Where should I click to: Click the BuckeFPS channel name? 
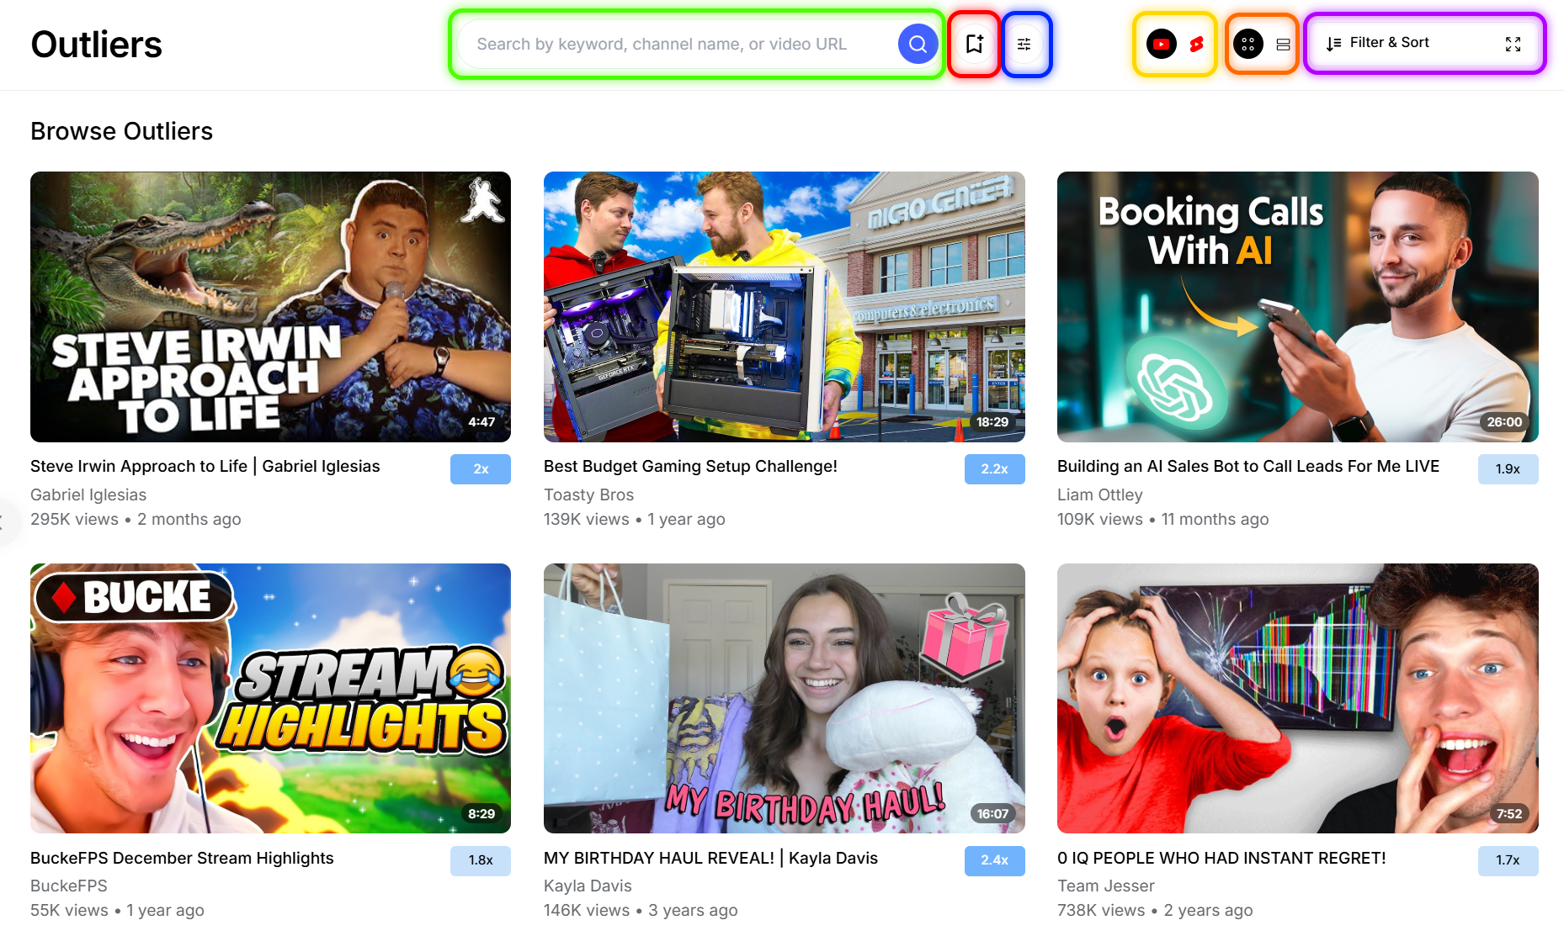click(x=69, y=886)
